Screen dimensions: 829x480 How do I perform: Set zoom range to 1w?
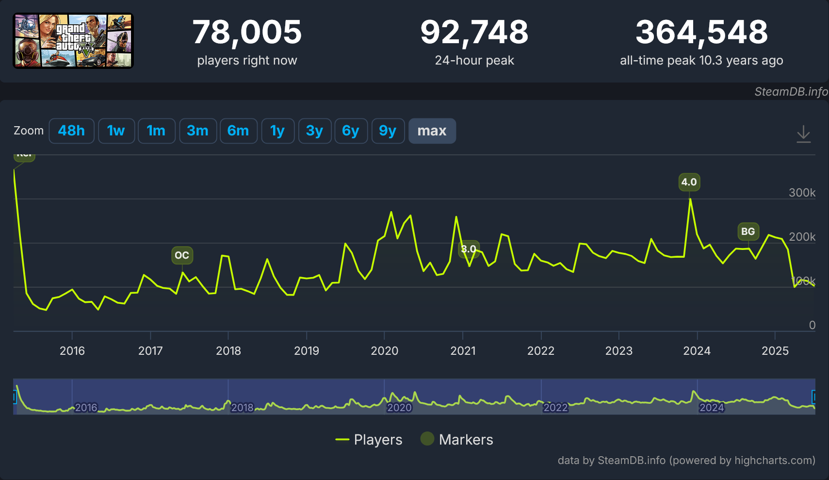pyautogui.click(x=116, y=131)
